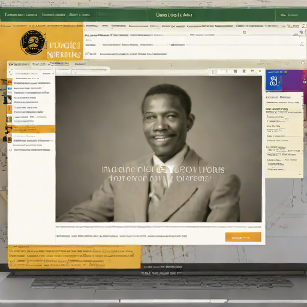Click the first bracket icon in the image viewer toolbar
This screenshot has width=307, height=307.
pos(213,72)
